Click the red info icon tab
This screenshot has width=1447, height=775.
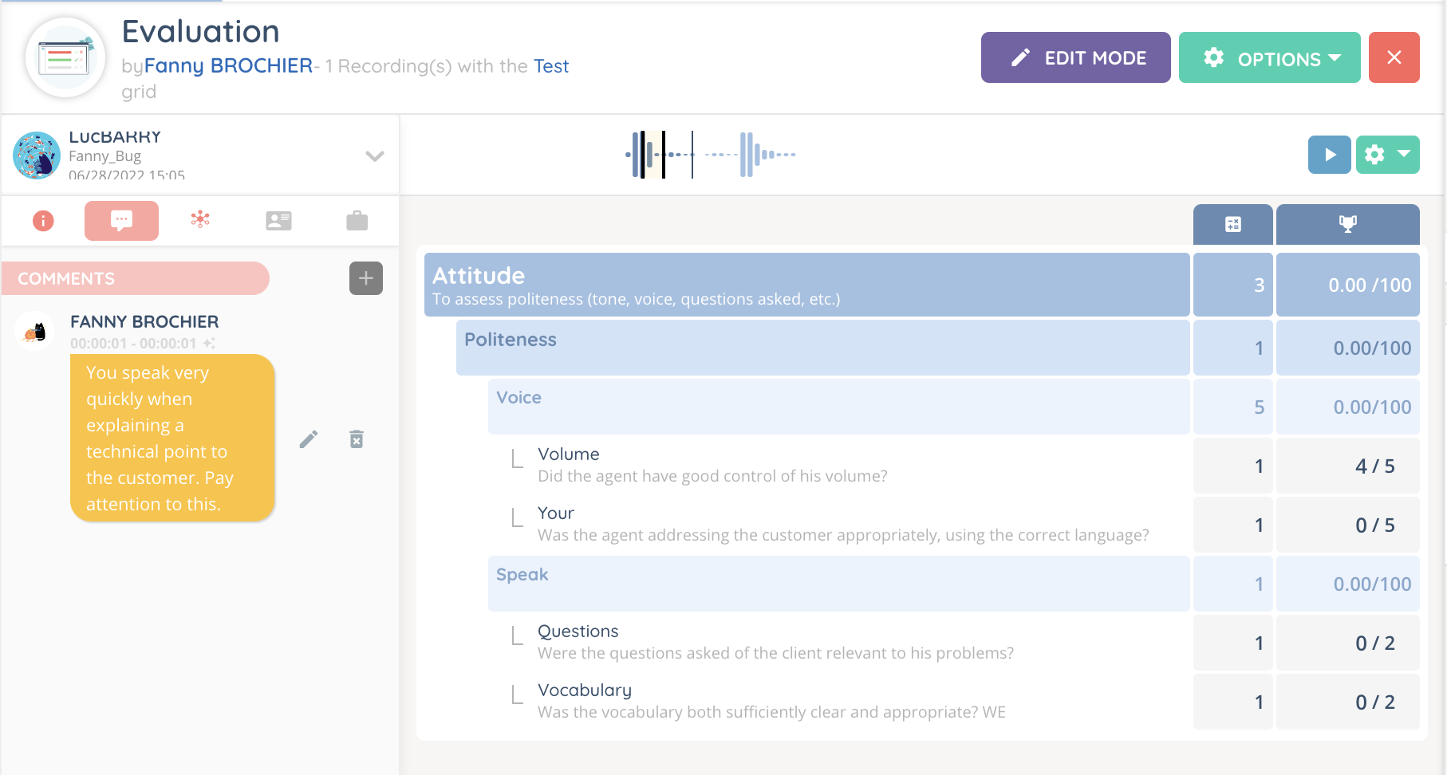(43, 221)
